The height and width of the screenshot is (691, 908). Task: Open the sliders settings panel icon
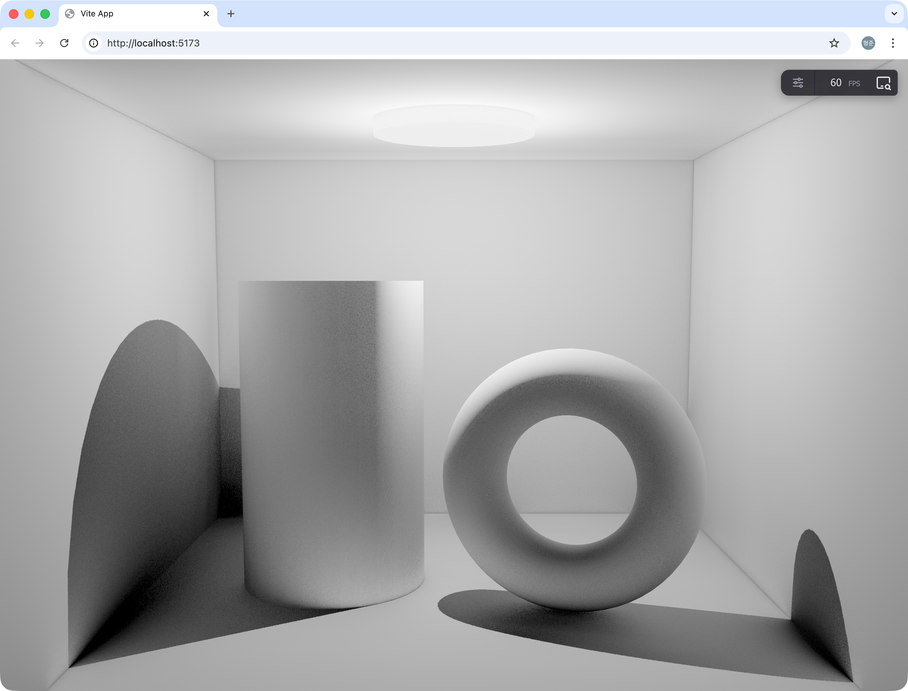[x=798, y=83]
